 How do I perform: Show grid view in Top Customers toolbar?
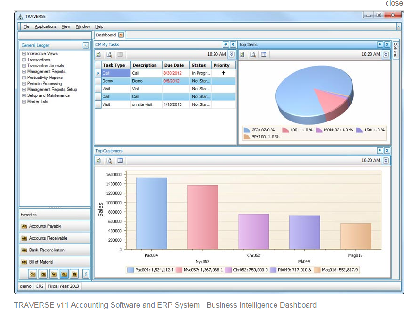click(x=120, y=160)
